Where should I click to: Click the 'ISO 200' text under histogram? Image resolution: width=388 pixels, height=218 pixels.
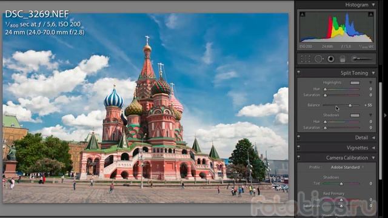[306, 46]
